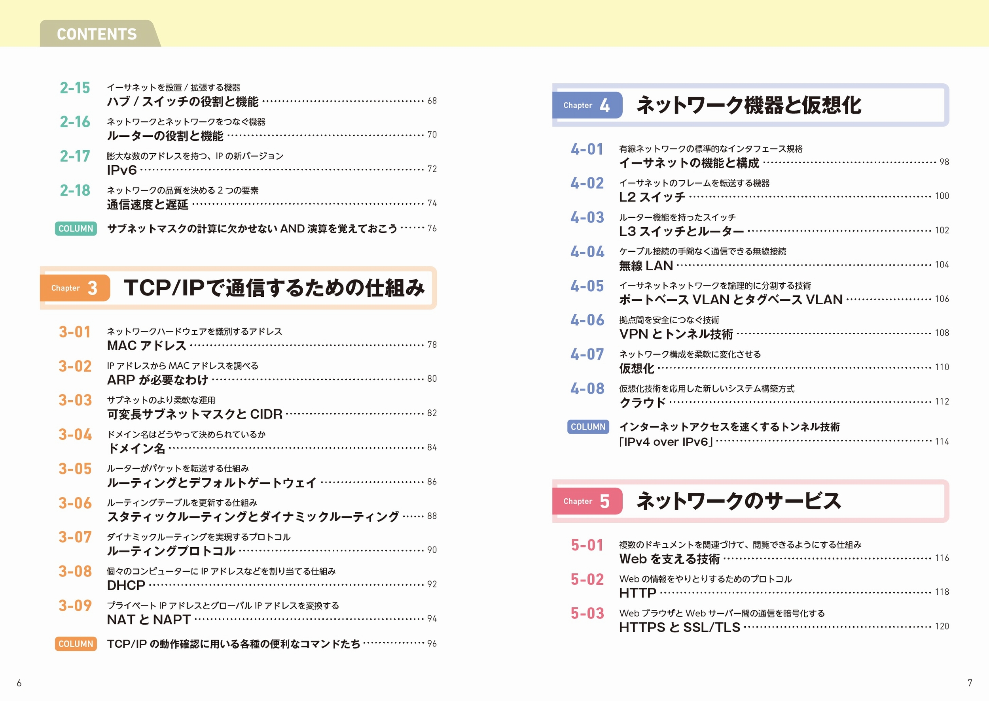
Task: Click the pink Chapter 5 badge
Action: (587, 501)
